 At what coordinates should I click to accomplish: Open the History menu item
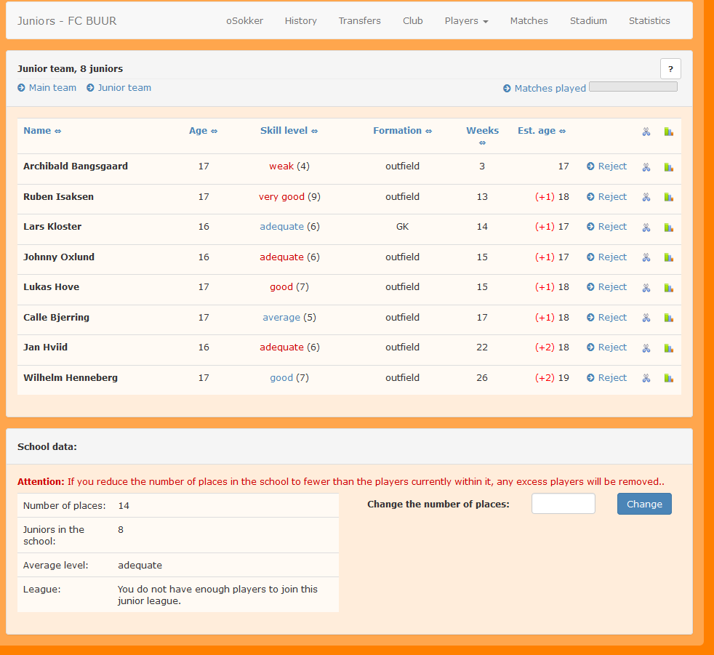(300, 21)
